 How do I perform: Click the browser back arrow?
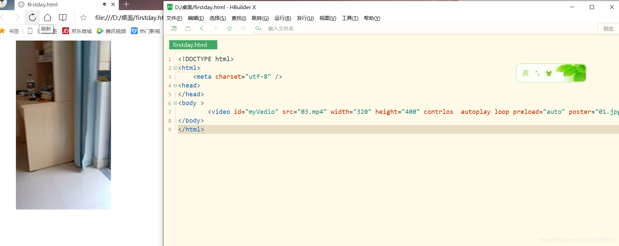[2, 18]
